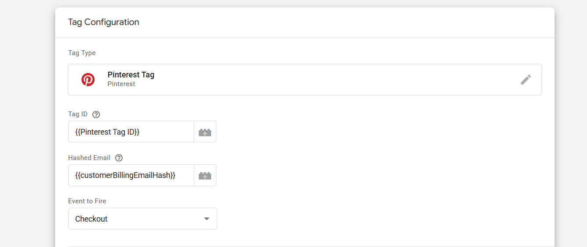
Task: Click the Tag Type label
Action: point(82,53)
